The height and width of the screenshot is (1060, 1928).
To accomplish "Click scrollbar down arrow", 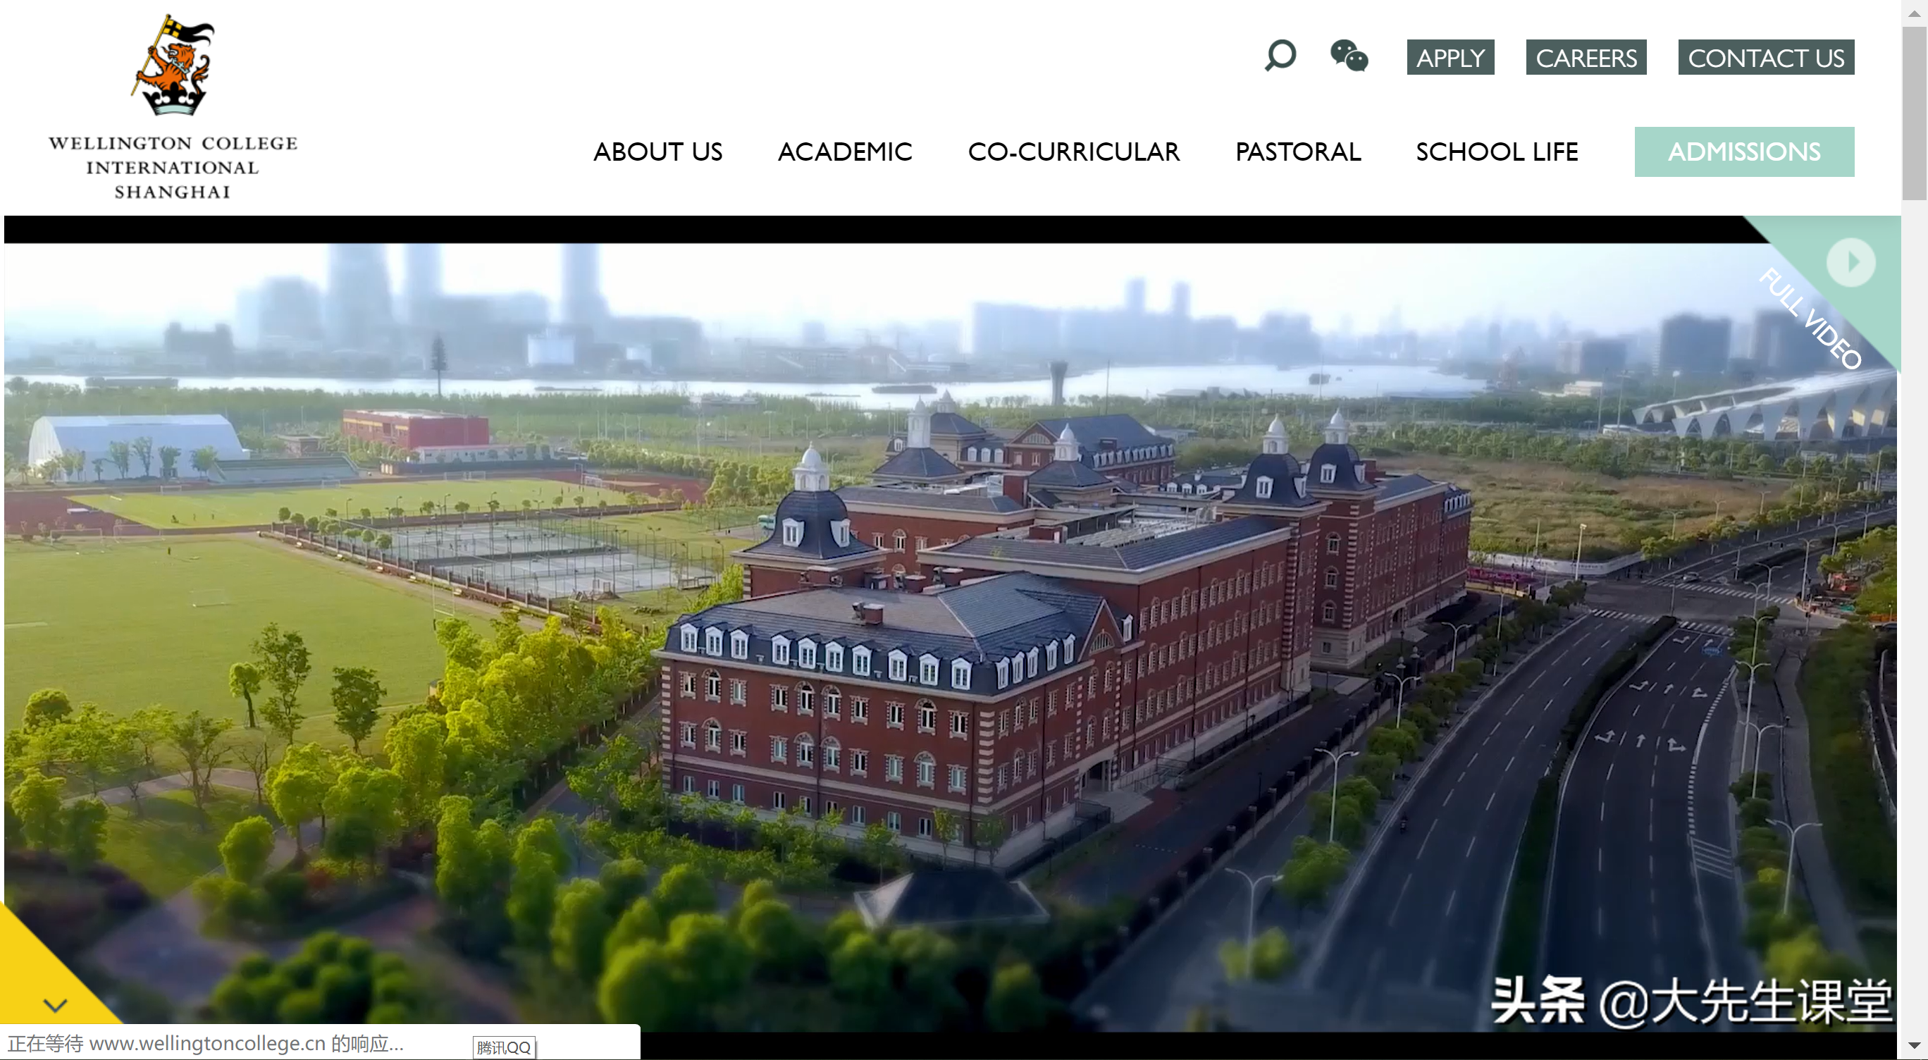I will [1914, 1045].
